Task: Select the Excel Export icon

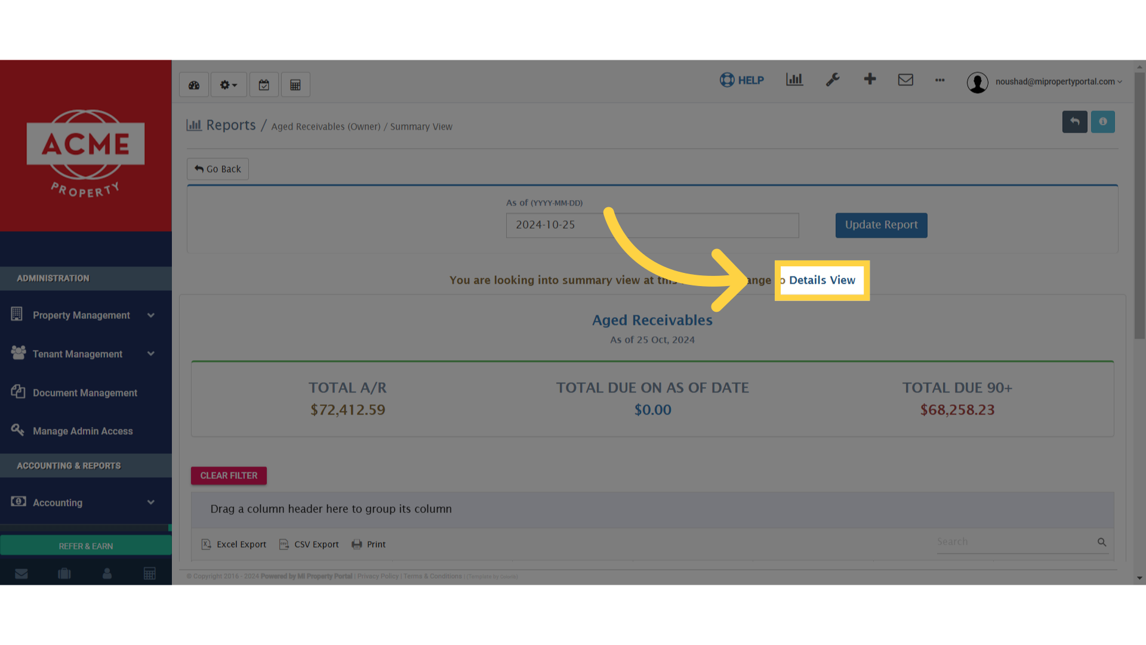Action: point(233,544)
